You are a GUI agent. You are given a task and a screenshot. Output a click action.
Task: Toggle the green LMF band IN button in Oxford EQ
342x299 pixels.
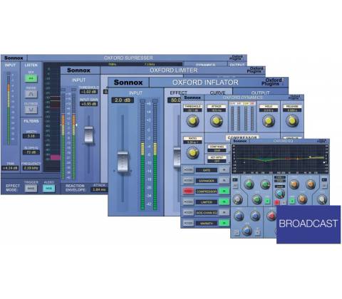(268, 201)
